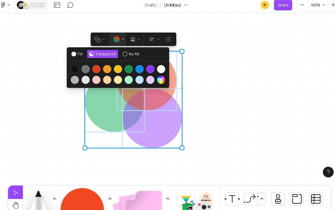Open the stroke style dropdown
335x210 pixels.
coord(135,39)
